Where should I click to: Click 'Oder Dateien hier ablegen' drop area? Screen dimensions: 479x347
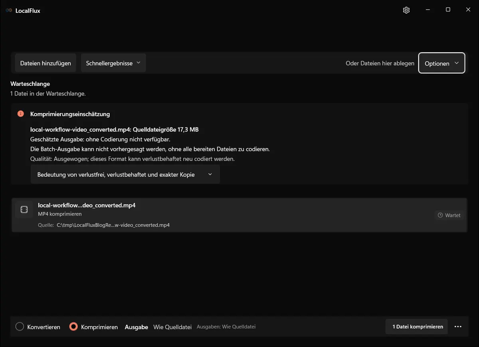click(380, 63)
